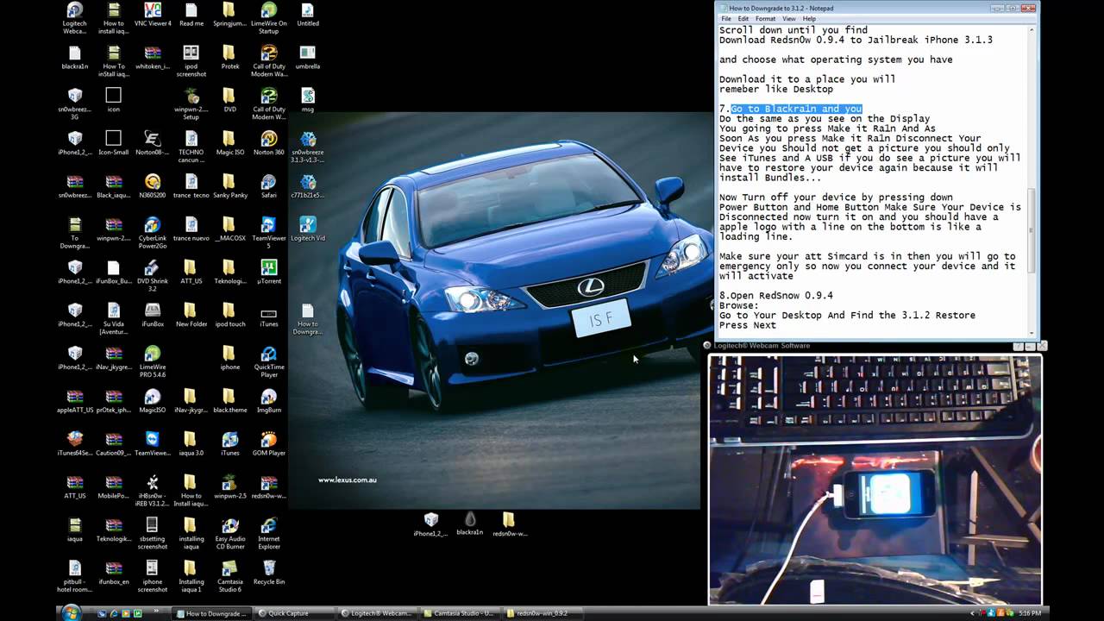This screenshot has height=621, width=1104.
Task: Select the How to Downgrade text file icon
Action: coord(307,319)
